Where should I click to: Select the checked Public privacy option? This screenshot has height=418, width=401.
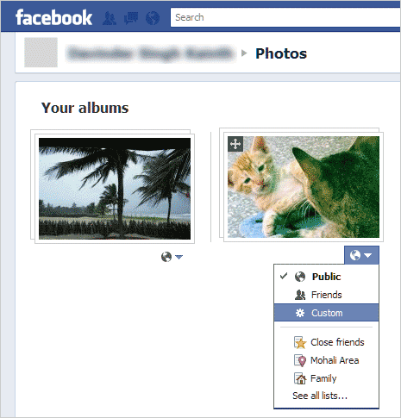(x=326, y=277)
